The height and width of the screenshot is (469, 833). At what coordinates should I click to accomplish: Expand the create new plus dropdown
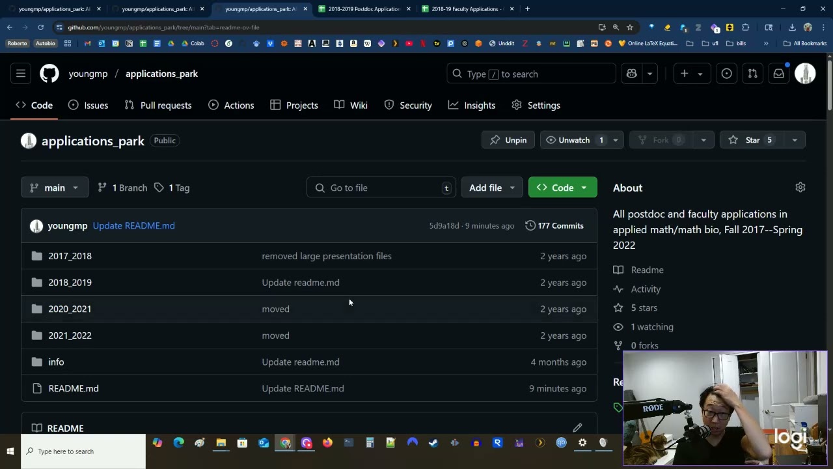(x=691, y=74)
